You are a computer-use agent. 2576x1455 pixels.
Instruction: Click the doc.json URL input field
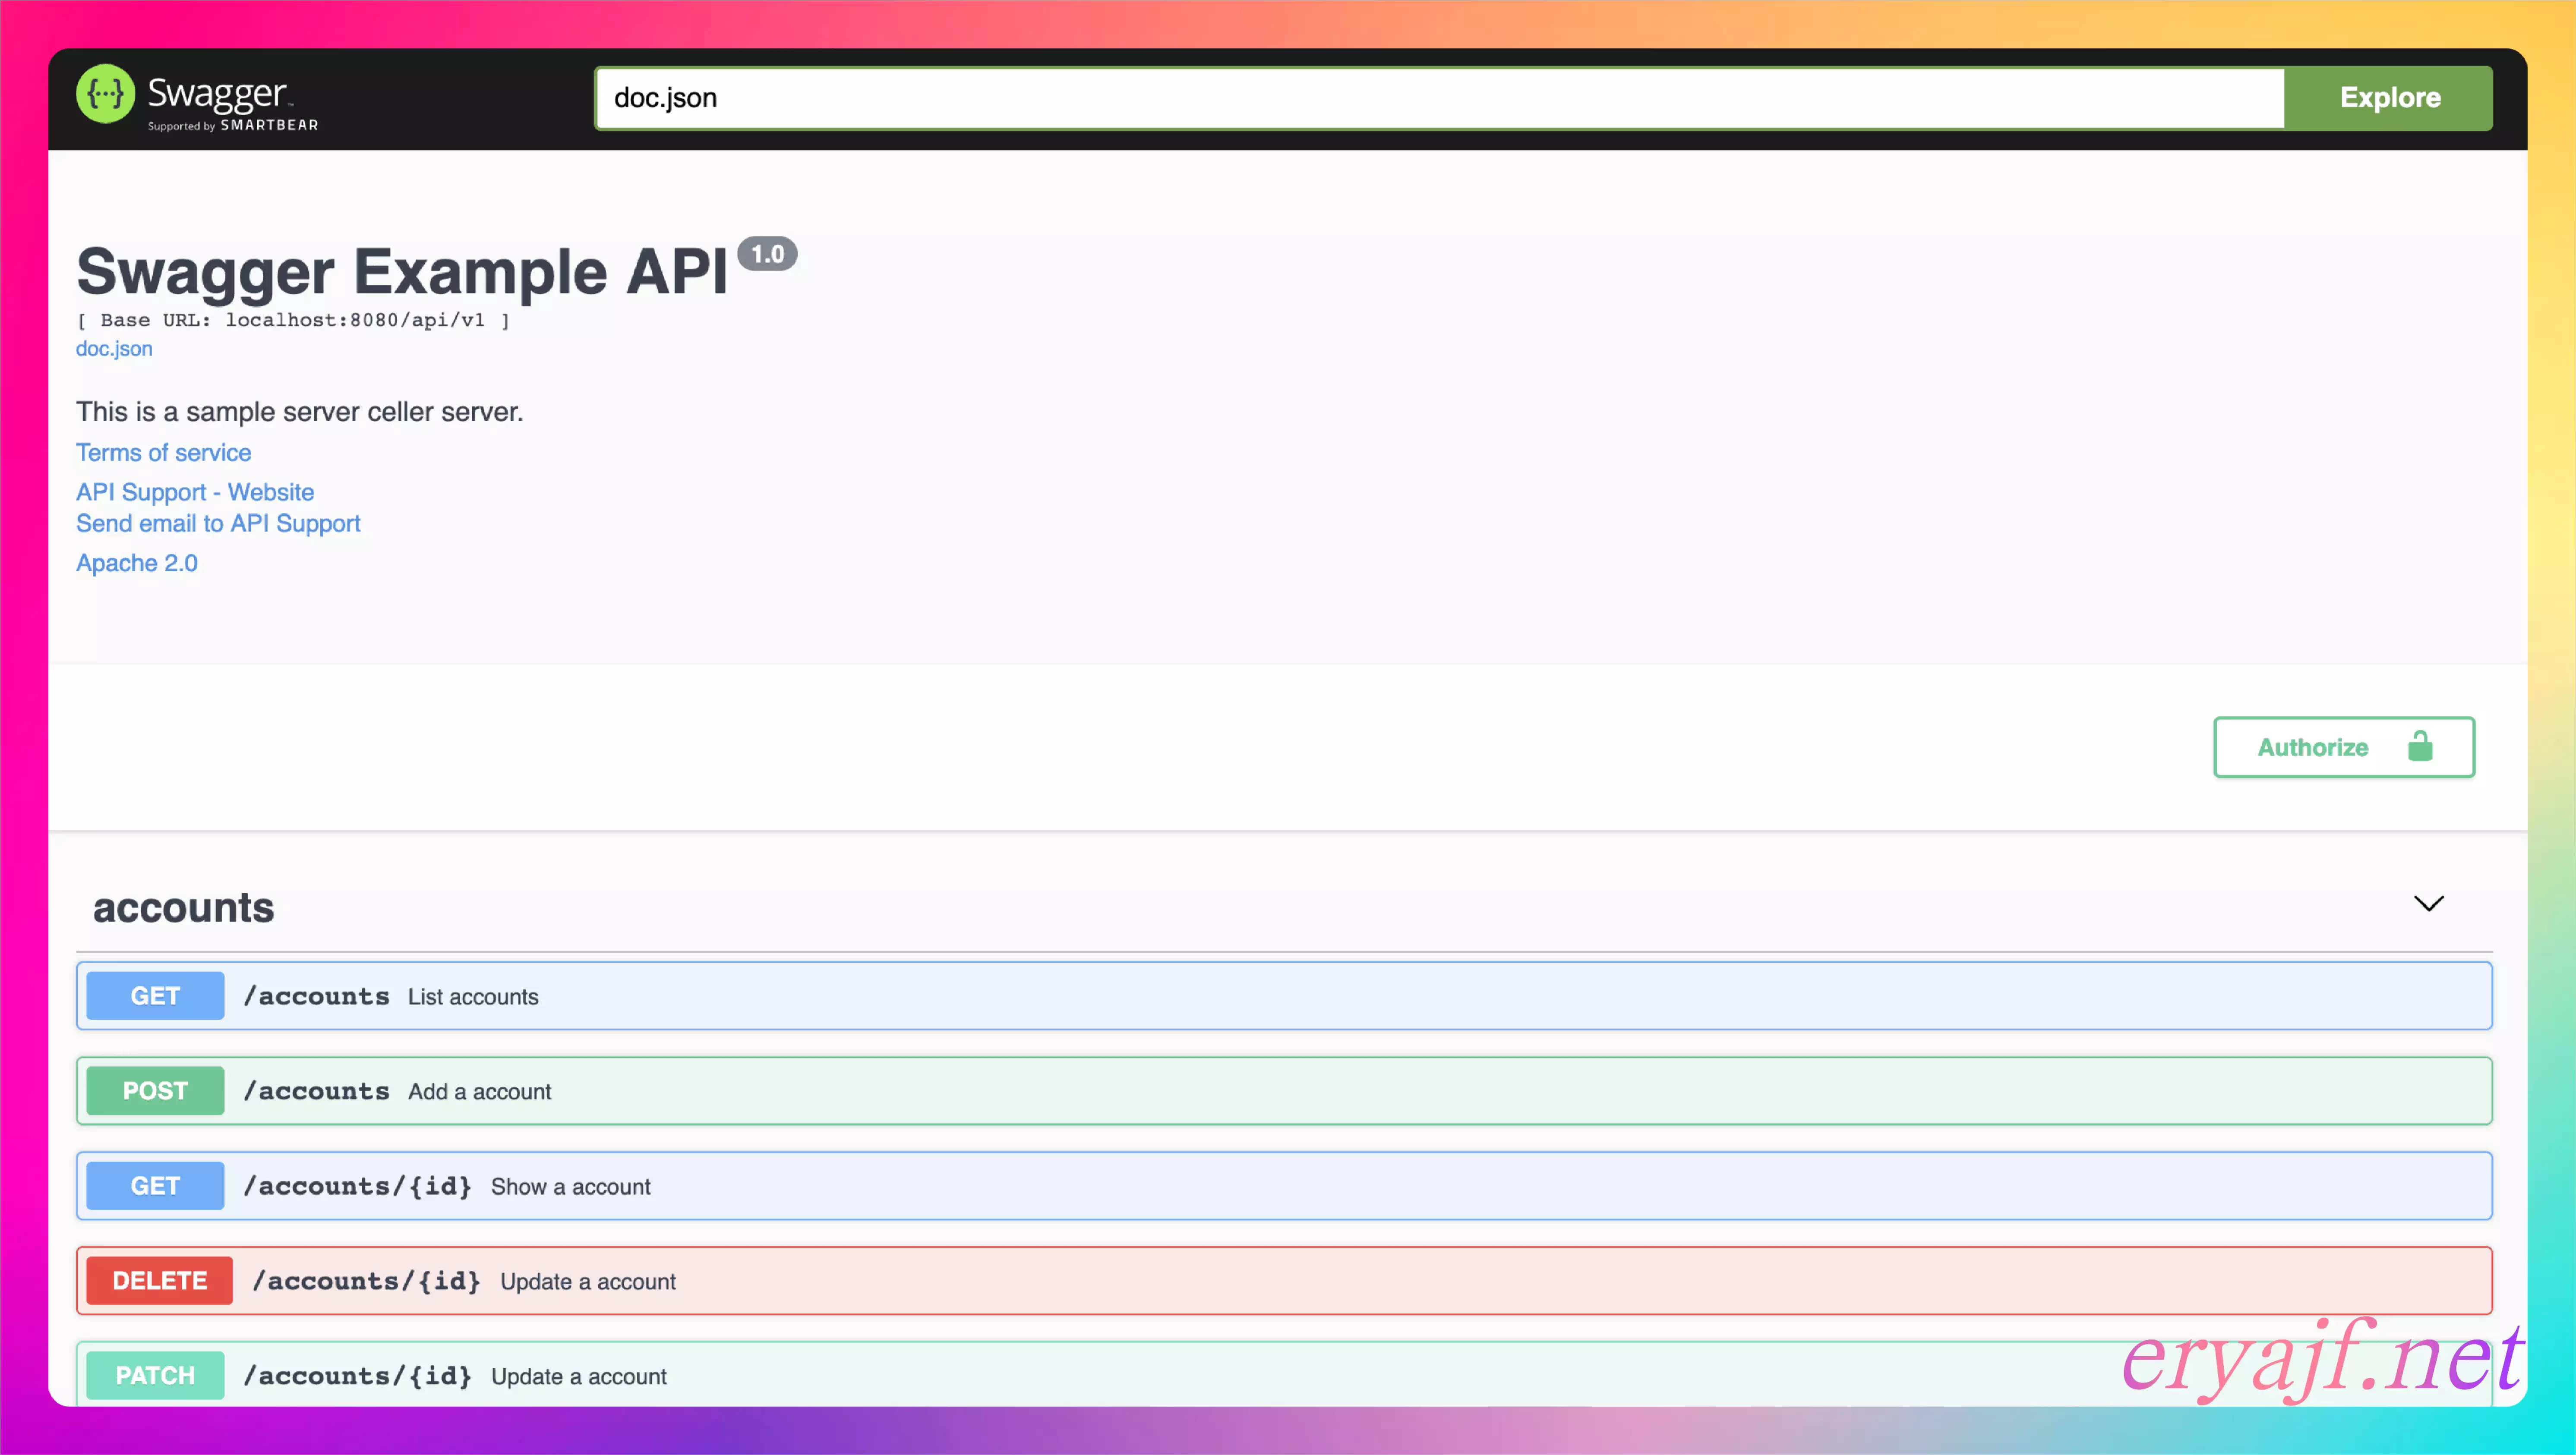[x=1439, y=98]
